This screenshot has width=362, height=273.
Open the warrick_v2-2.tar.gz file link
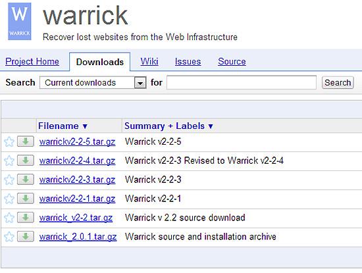pyautogui.click(x=76, y=218)
